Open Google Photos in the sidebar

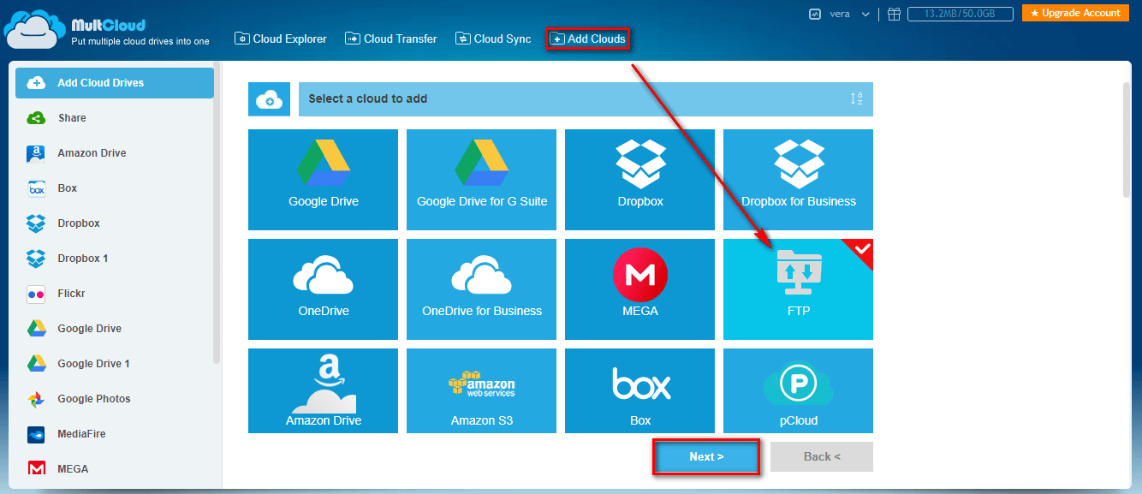pyautogui.click(x=115, y=399)
